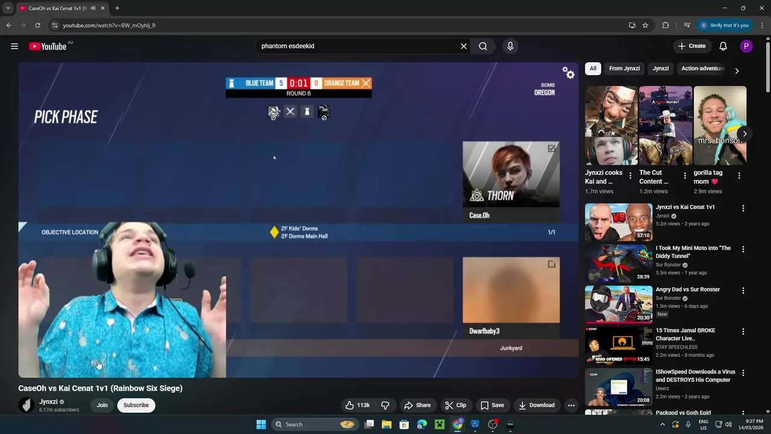Dislike the video with thumbs down
Image resolution: width=771 pixels, height=434 pixels.
click(x=385, y=405)
